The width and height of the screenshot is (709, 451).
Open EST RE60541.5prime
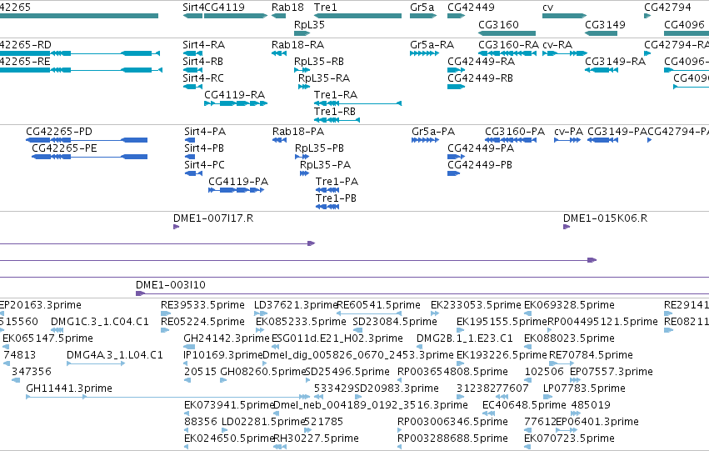click(x=369, y=313)
